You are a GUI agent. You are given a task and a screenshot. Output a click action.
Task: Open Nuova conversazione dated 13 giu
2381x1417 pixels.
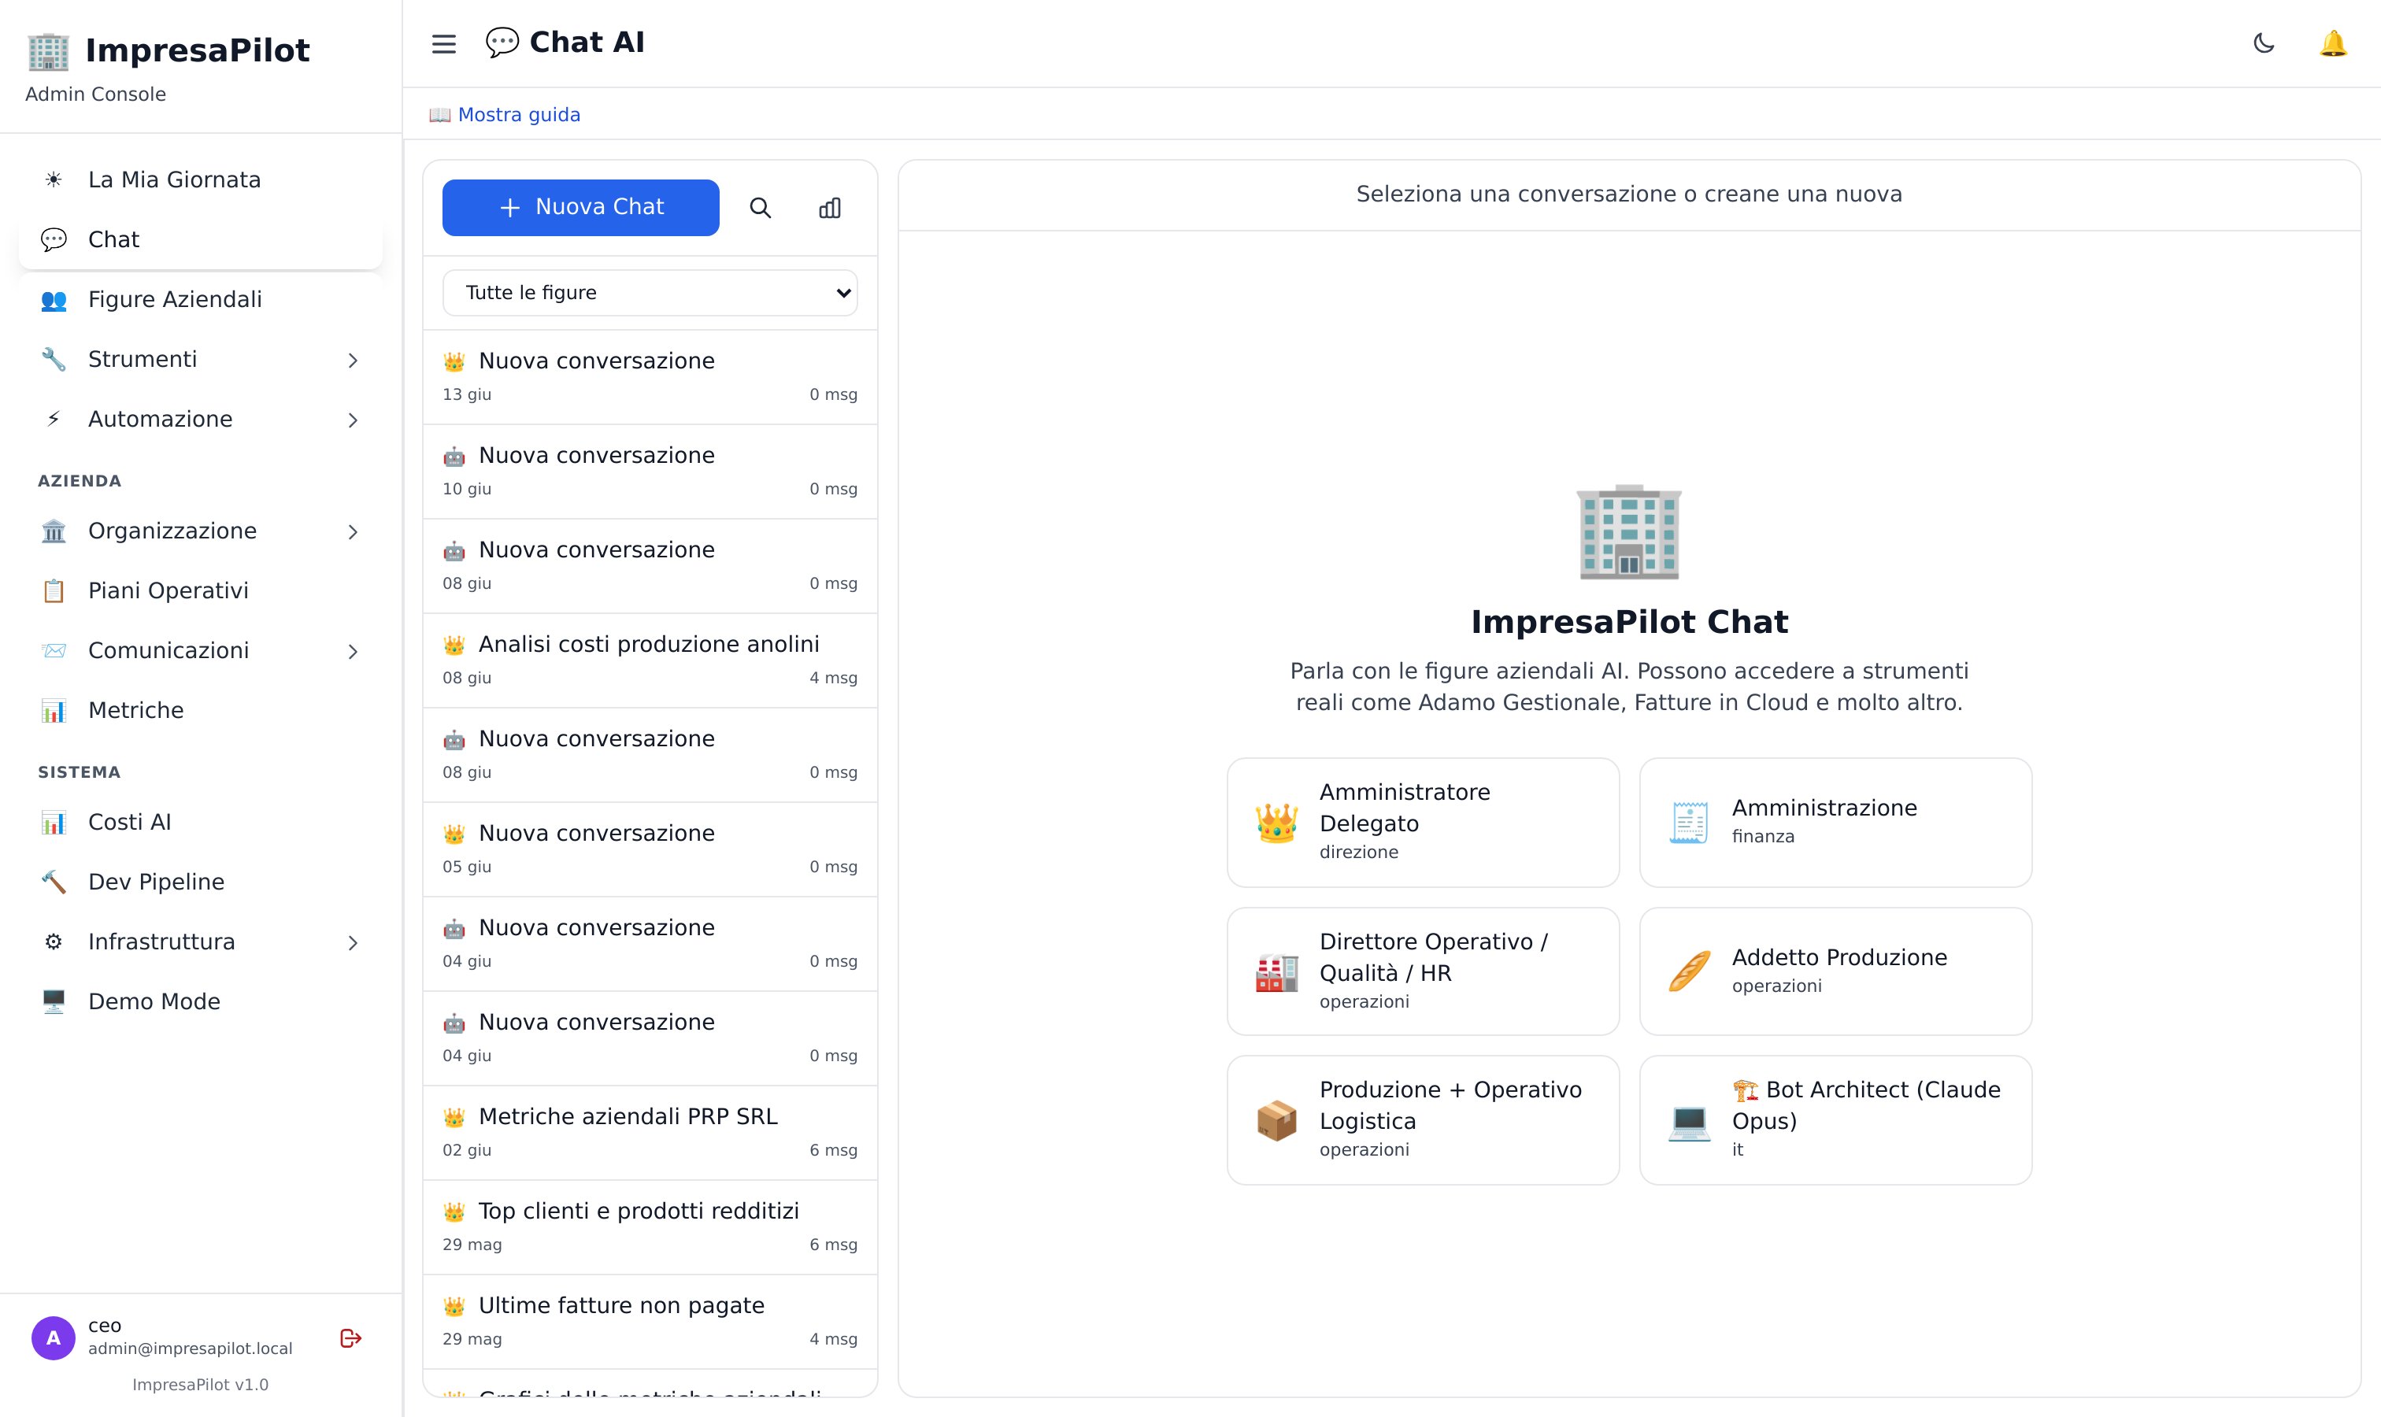click(650, 377)
